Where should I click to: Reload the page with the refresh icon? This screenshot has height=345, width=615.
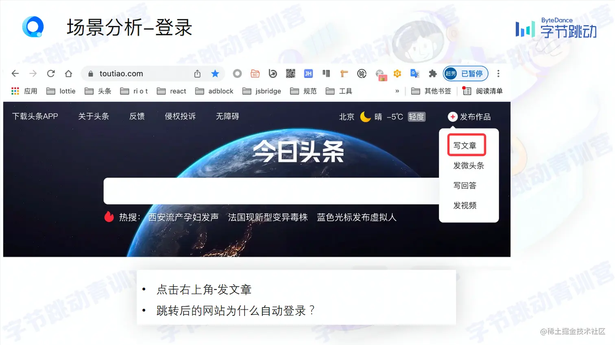coord(51,73)
